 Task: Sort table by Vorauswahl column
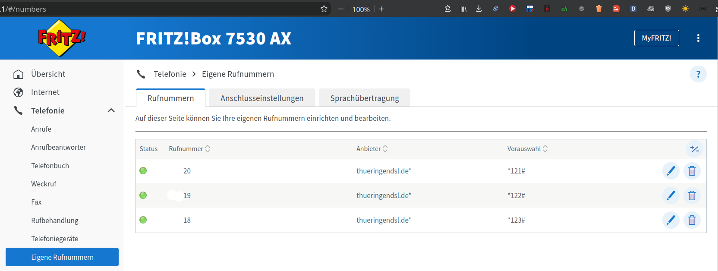(x=527, y=149)
